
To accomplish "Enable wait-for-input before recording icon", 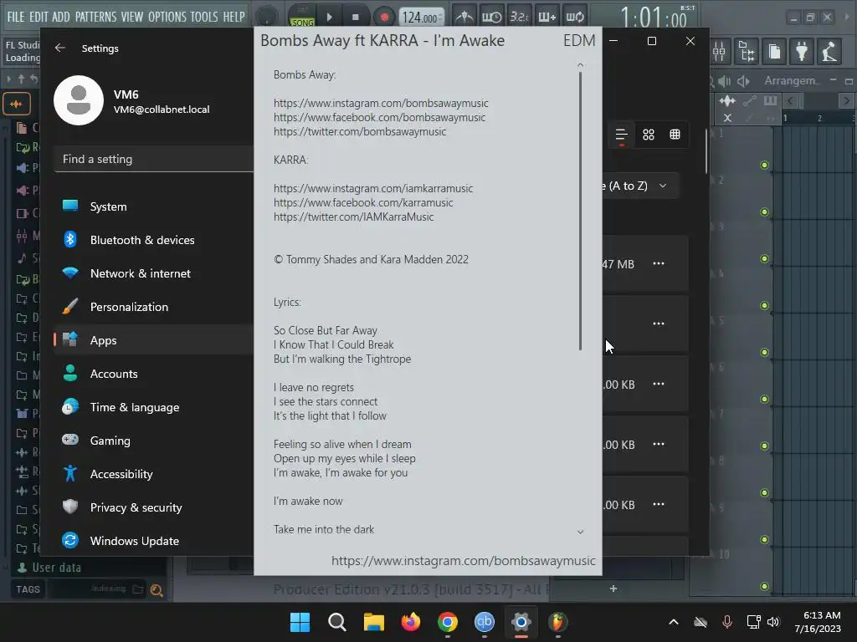I will (491, 17).
